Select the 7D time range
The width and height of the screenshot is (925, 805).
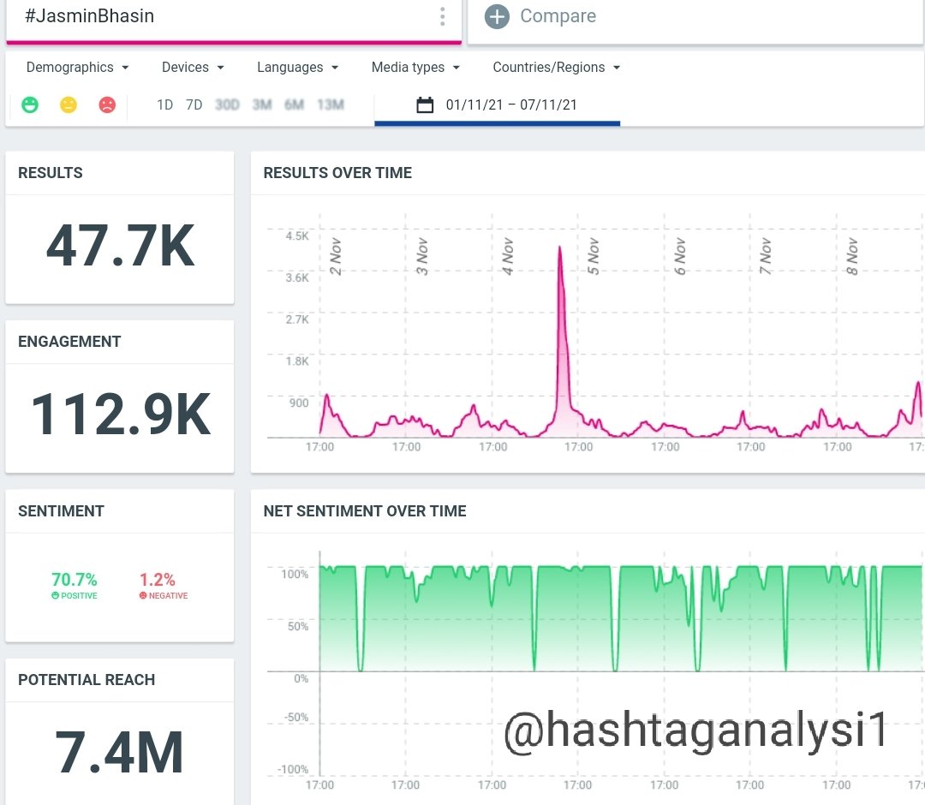click(x=194, y=105)
